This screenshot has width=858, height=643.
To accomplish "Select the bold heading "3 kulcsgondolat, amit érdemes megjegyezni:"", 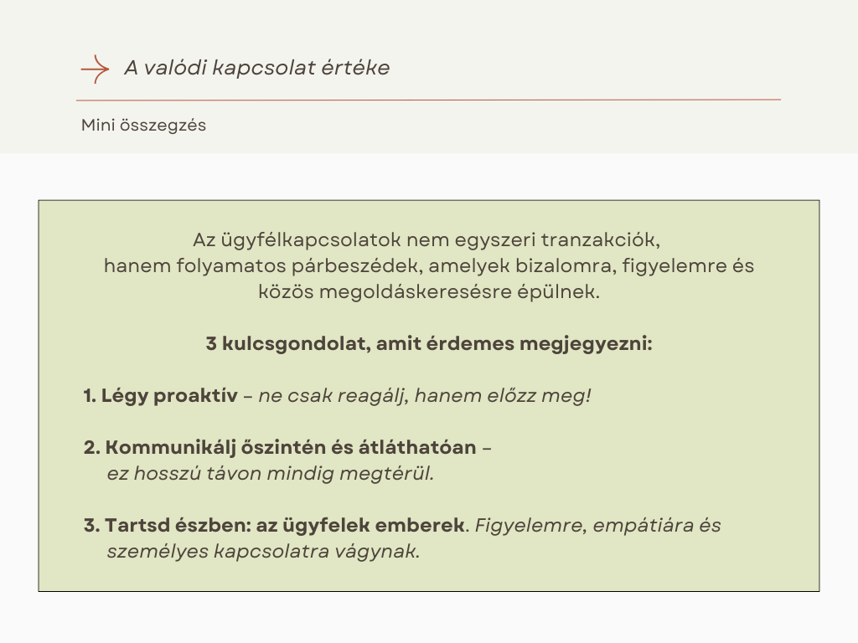I will coord(428,344).
